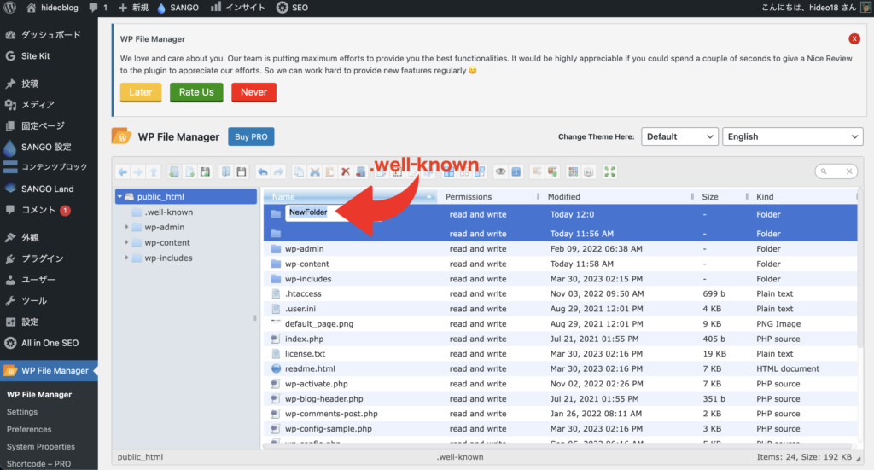This screenshot has width=874, height=470.
Task: Open the Preferences submenu link
Action: pos(29,429)
